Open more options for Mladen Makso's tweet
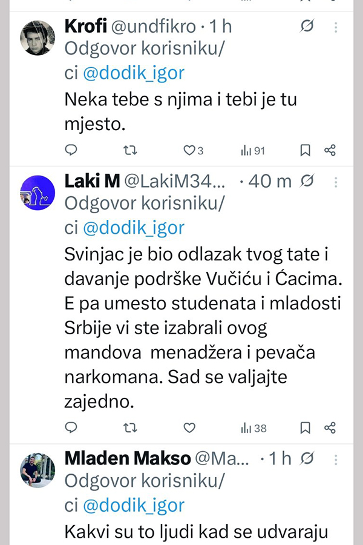The height and width of the screenshot is (545, 363). point(336,458)
